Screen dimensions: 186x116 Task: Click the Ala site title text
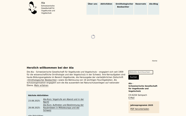(43, 3)
